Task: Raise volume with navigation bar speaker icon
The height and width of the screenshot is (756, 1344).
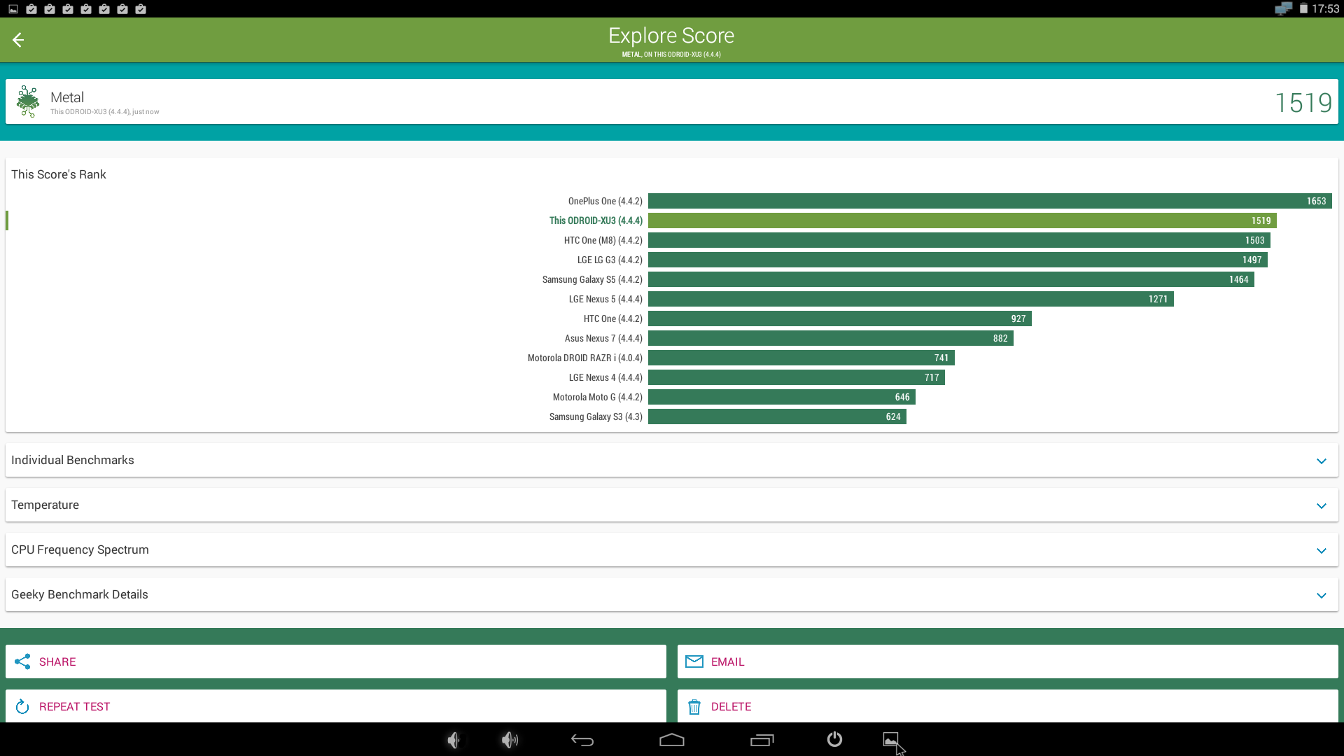Action: [510, 740]
